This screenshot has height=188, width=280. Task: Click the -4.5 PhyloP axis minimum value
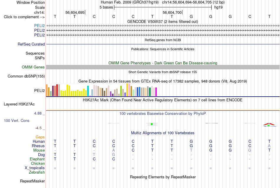(x=38, y=128)
